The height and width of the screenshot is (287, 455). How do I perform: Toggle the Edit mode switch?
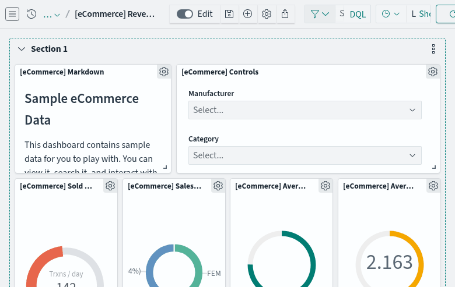(185, 14)
